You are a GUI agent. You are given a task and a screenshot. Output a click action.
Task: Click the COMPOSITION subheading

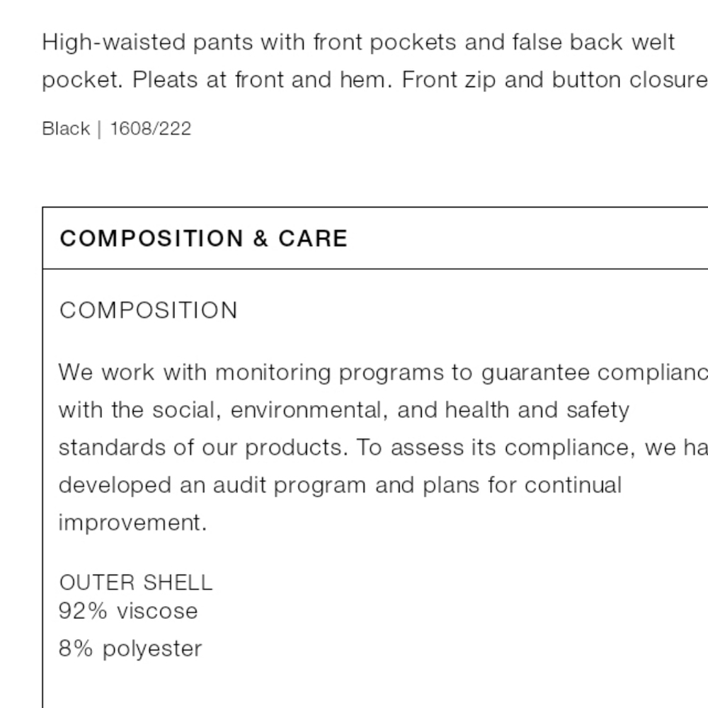coord(149,310)
